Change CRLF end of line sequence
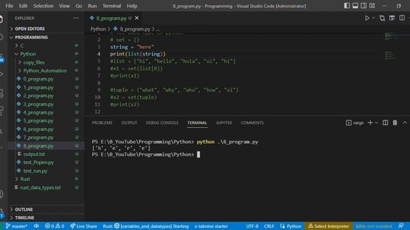Viewport: 410px width, 230px height. point(269,226)
